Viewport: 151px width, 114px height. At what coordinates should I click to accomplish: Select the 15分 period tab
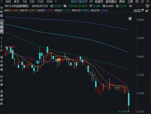pos(41,2)
